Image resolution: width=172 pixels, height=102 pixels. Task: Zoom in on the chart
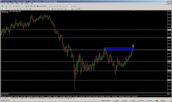click(59, 9)
